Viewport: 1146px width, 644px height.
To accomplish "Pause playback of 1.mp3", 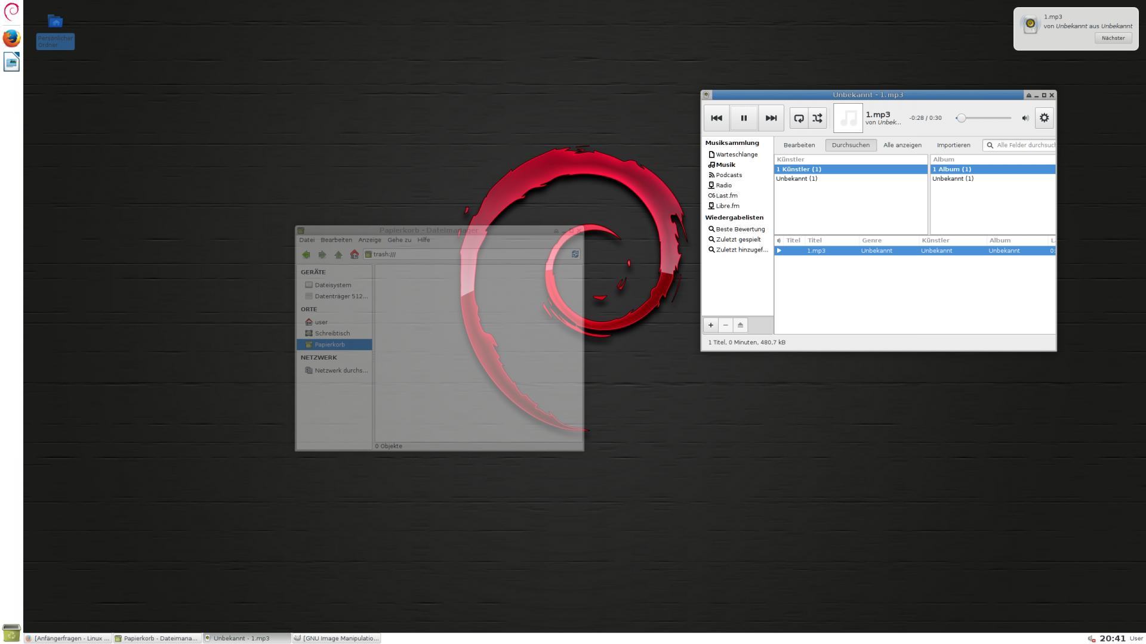I will [744, 118].
